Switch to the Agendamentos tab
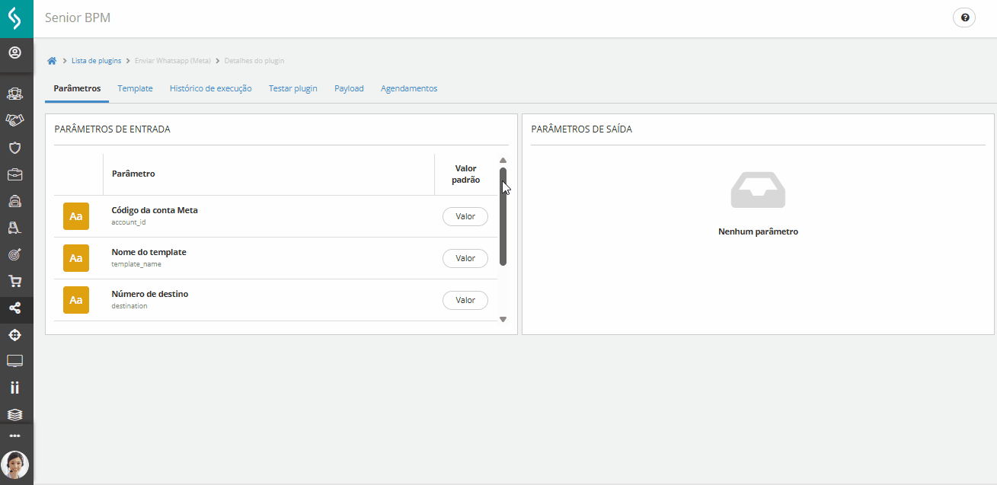Image resolution: width=997 pixels, height=485 pixels. coord(409,88)
